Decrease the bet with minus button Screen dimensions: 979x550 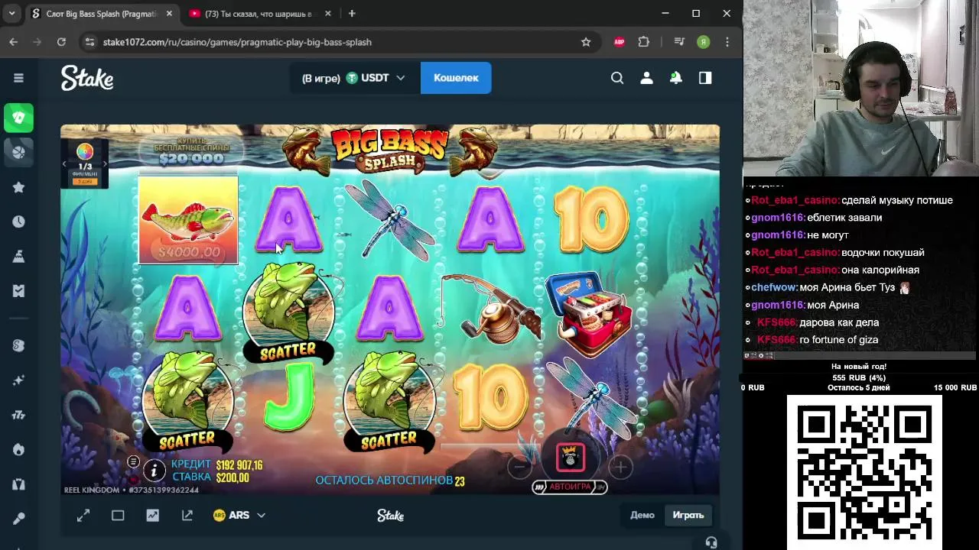coord(519,466)
